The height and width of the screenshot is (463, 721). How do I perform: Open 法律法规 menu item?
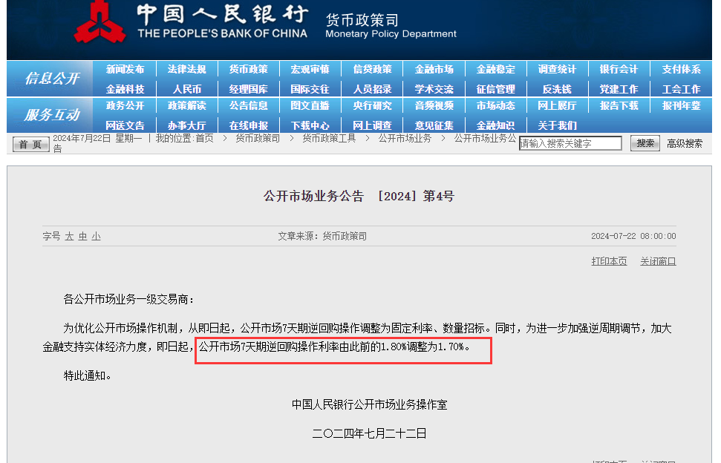[x=186, y=69]
